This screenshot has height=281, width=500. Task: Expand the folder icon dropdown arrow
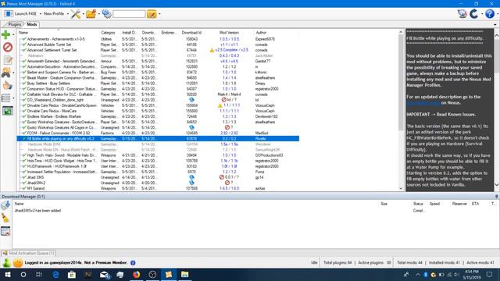99,14
